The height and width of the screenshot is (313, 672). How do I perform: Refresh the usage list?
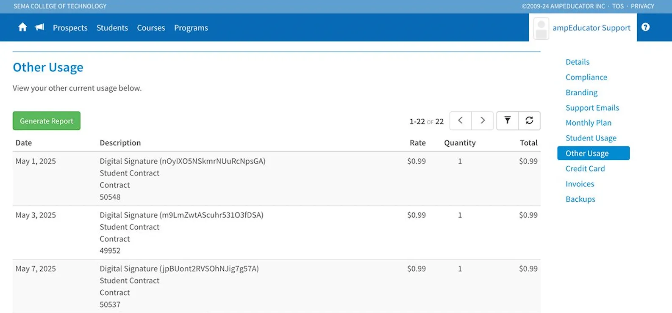pos(529,121)
